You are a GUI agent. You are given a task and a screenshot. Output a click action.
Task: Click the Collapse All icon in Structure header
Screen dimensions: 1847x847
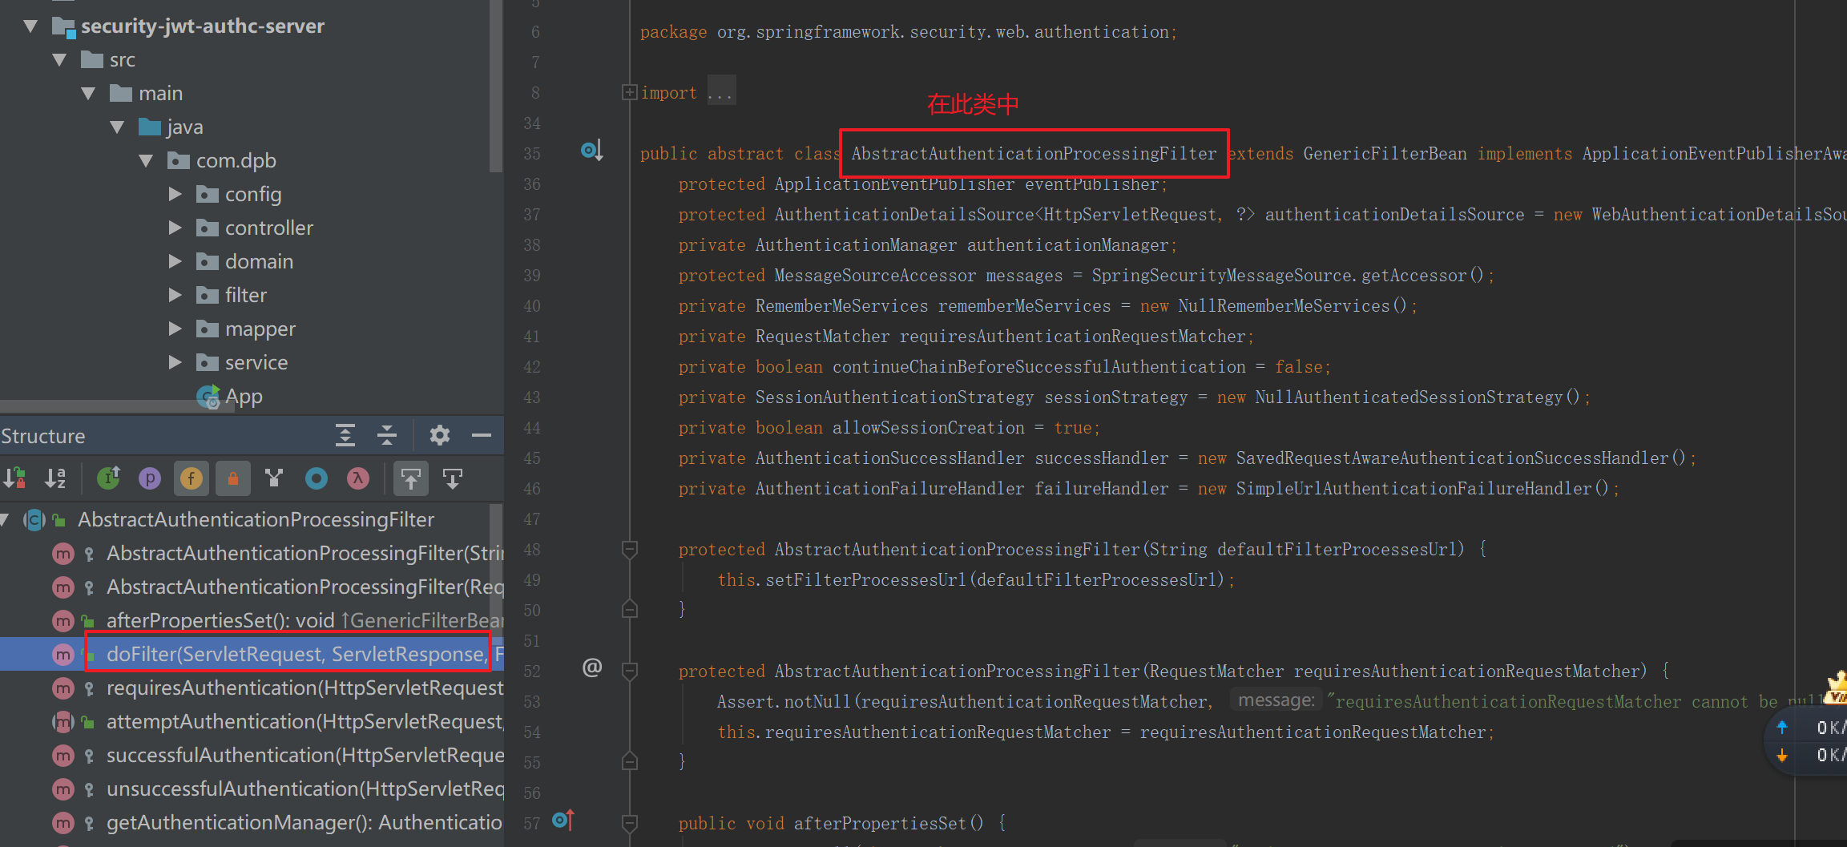[387, 435]
